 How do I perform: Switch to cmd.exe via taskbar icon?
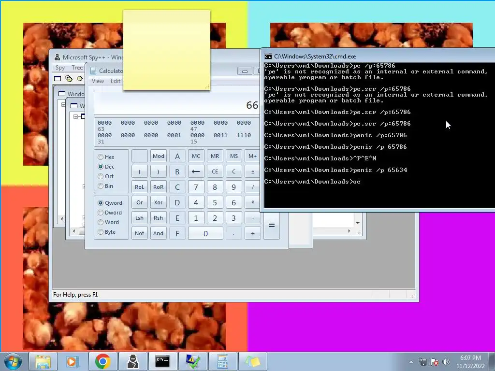coord(162,361)
